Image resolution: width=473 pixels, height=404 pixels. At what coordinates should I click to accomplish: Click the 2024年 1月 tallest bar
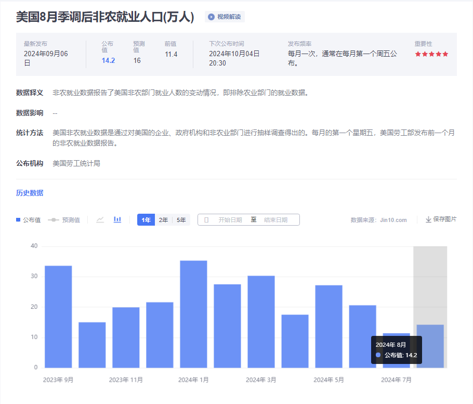193,314
